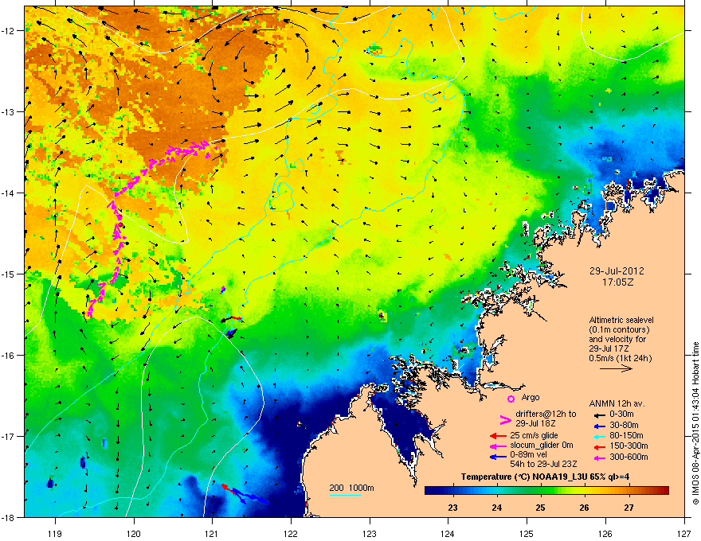Click longitude axis label '125'
Viewport: 701px width, 541px height.
pyautogui.click(x=527, y=533)
